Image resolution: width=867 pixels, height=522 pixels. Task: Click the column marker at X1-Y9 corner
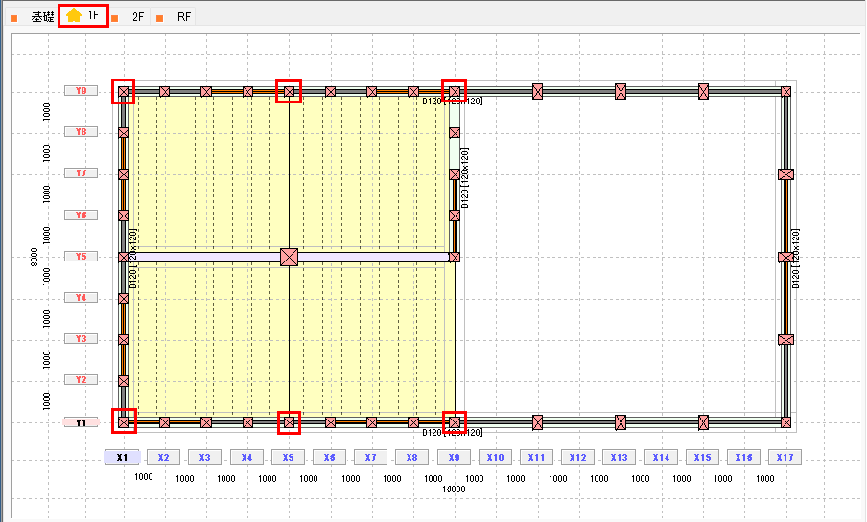point(123,91)
